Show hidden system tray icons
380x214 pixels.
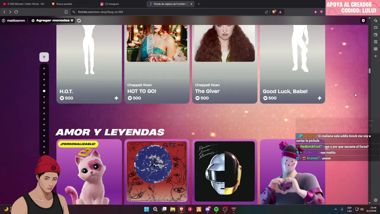point(335,209)
